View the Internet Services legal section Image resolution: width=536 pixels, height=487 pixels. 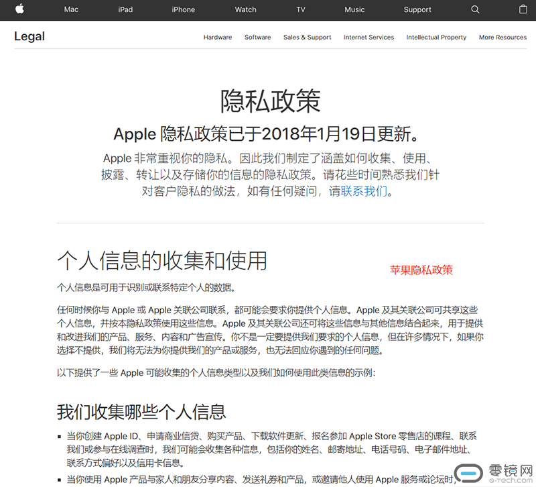click(x=369, y=38)
